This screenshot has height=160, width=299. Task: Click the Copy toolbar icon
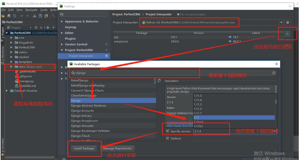40,16
